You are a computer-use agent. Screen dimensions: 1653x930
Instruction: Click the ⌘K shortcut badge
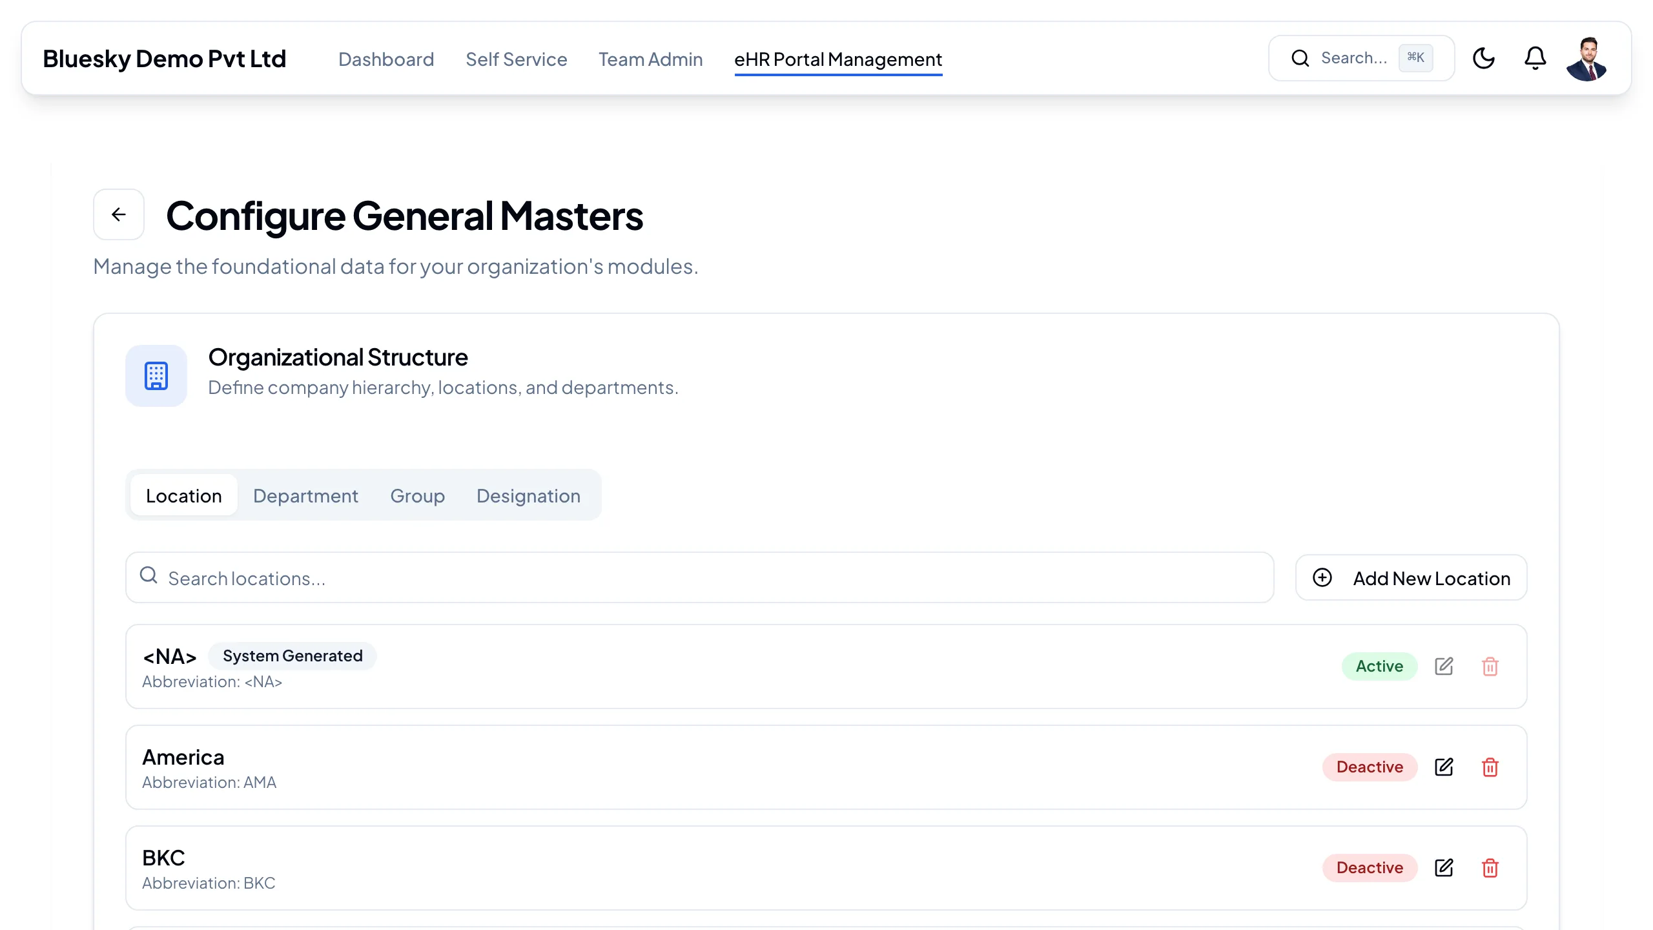[1415, 58]
